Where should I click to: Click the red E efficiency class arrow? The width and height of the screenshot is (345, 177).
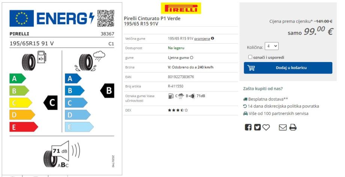[23, 127]
